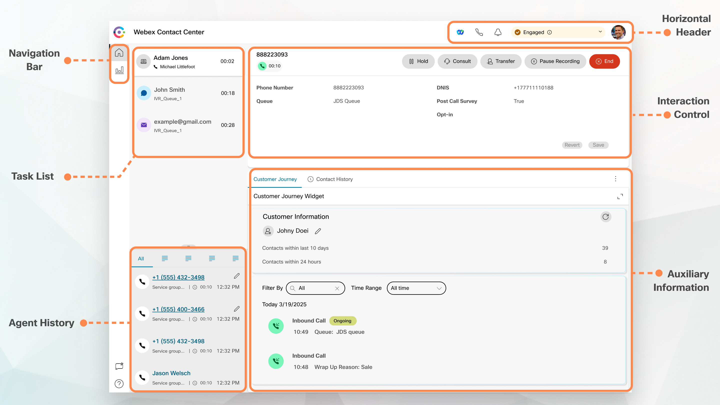Select the fourth tab in Agent History
The width and height of the screenshot is (720, 405).
pyautogui.click(x=212, y=258)
